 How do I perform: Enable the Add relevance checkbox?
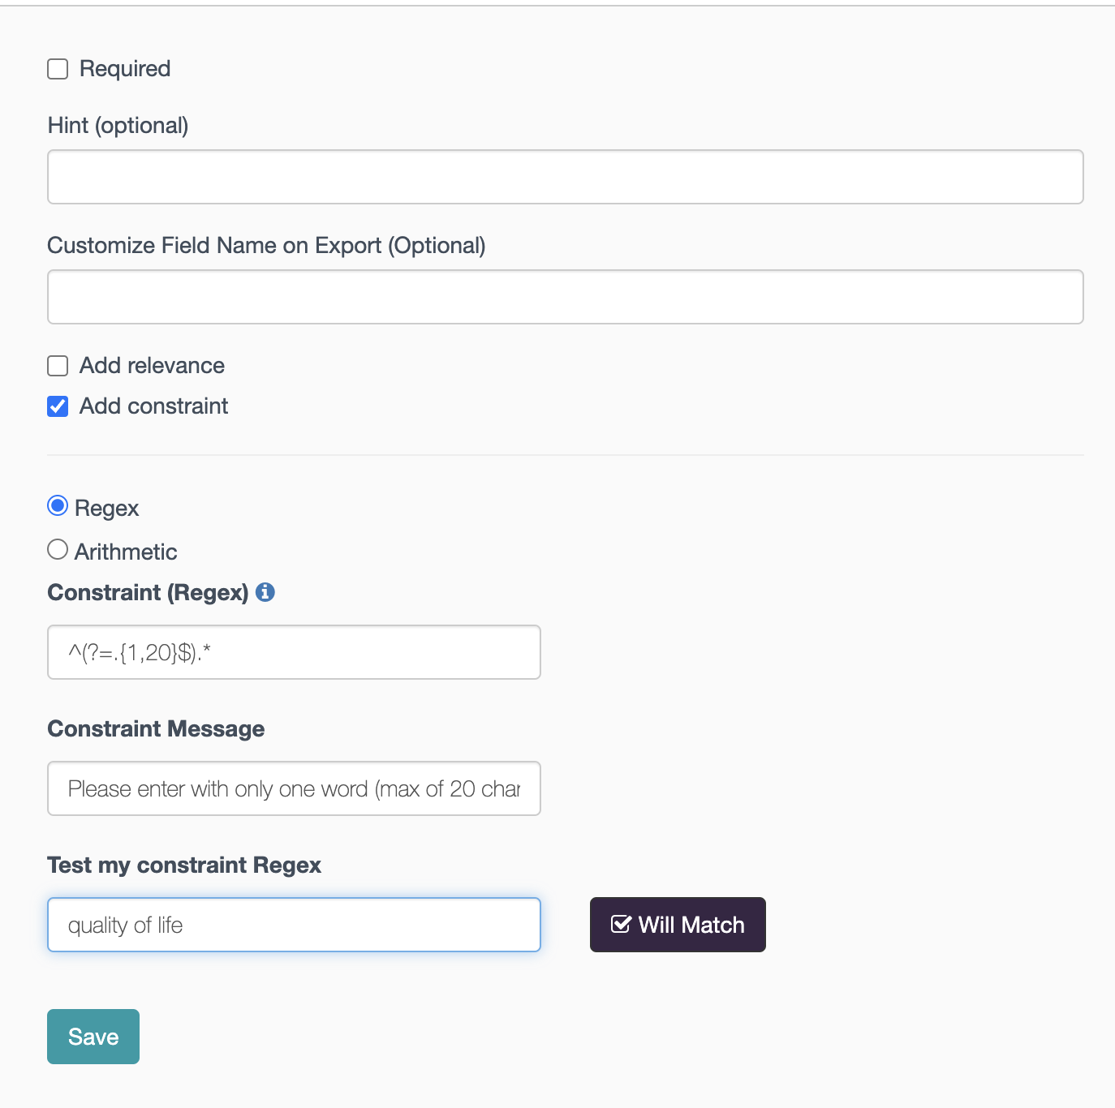click(58, 366)
